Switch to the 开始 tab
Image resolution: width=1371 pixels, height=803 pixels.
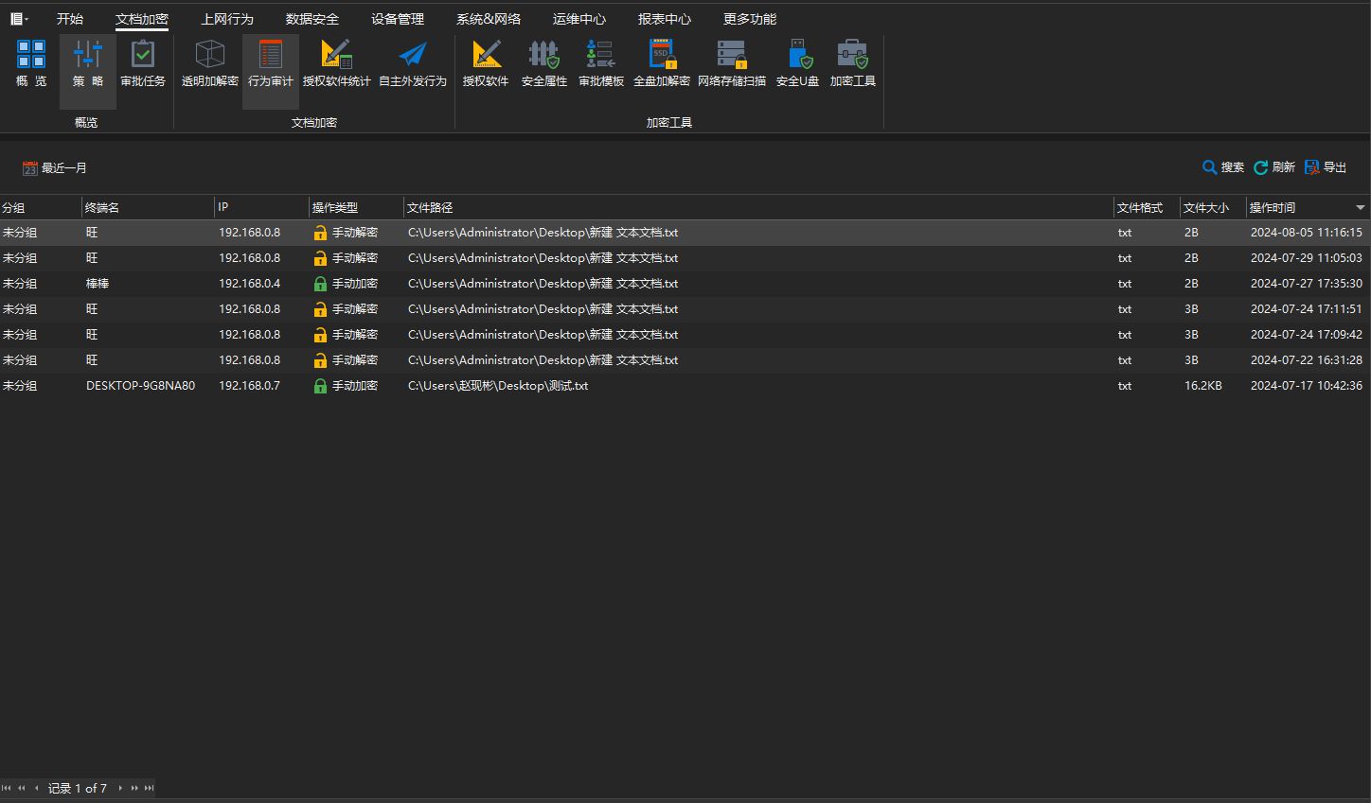click(x=70, y=19)
